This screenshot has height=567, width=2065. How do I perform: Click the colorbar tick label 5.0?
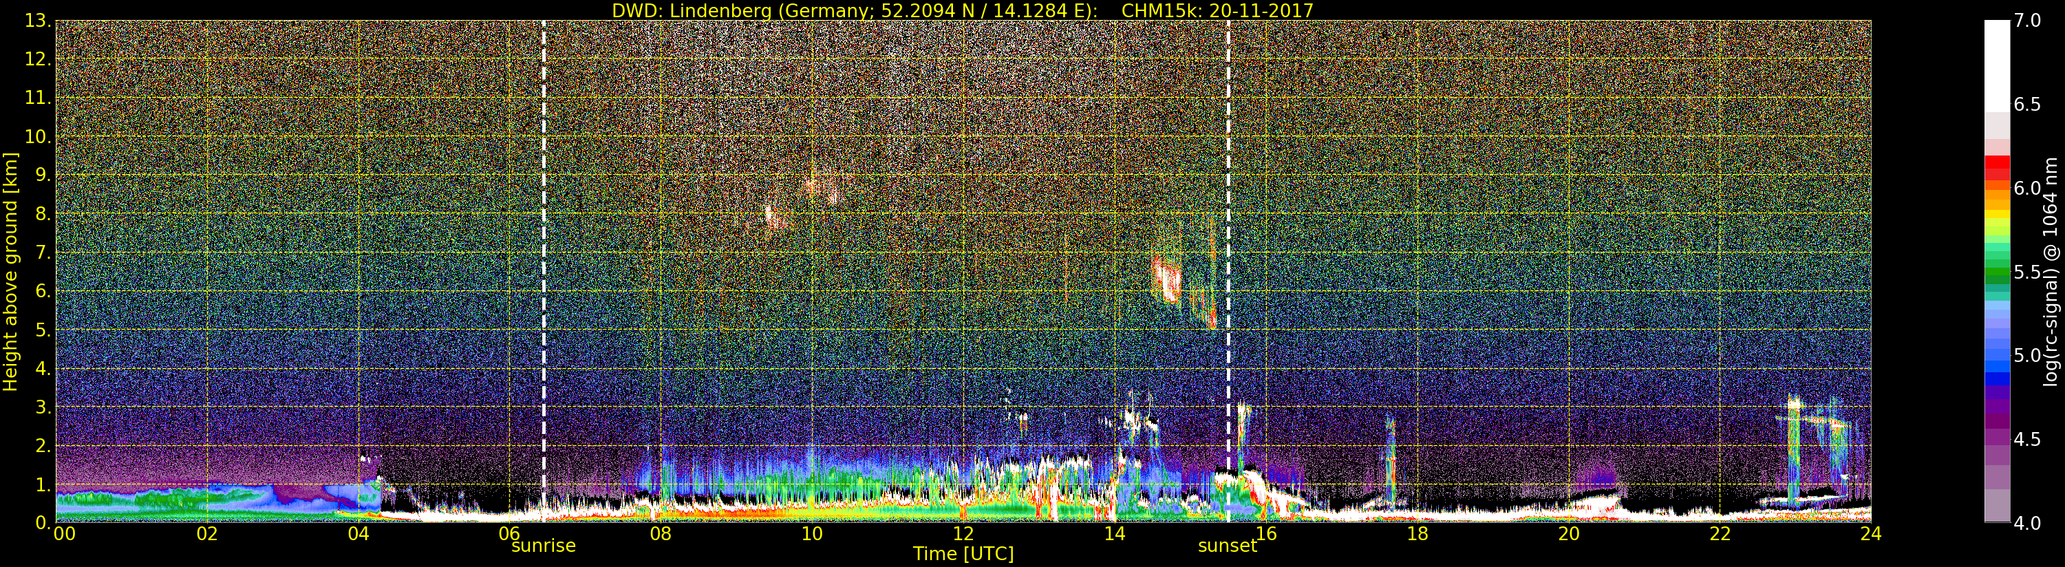(2027, 355)
